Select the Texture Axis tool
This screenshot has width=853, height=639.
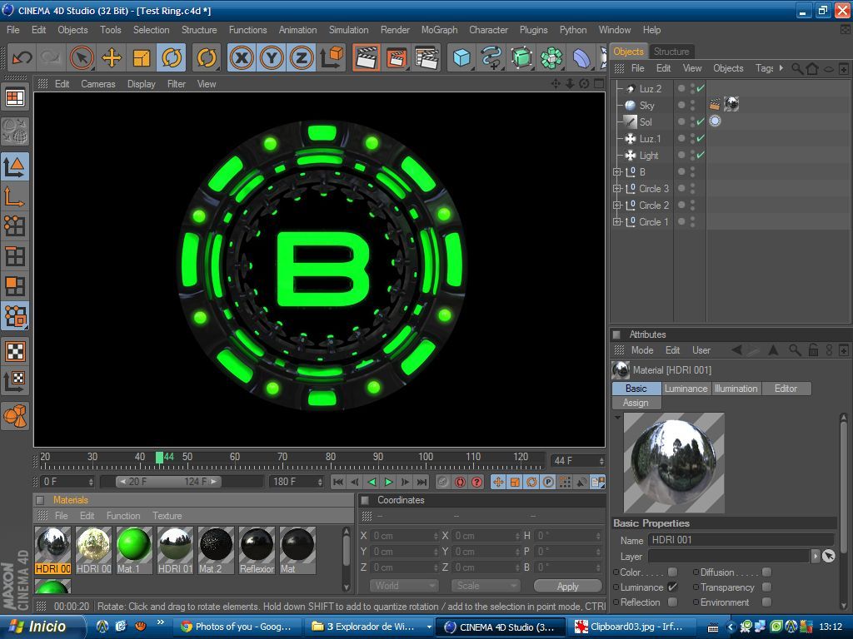15,381
